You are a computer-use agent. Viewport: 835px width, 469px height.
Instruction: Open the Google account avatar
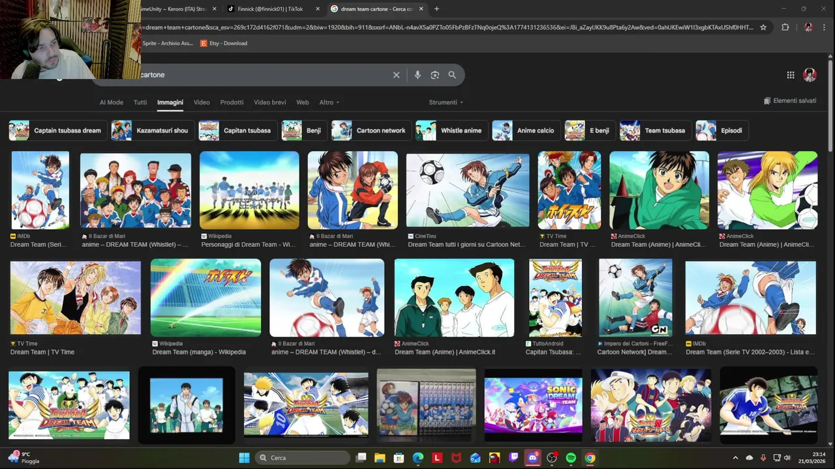810,75
